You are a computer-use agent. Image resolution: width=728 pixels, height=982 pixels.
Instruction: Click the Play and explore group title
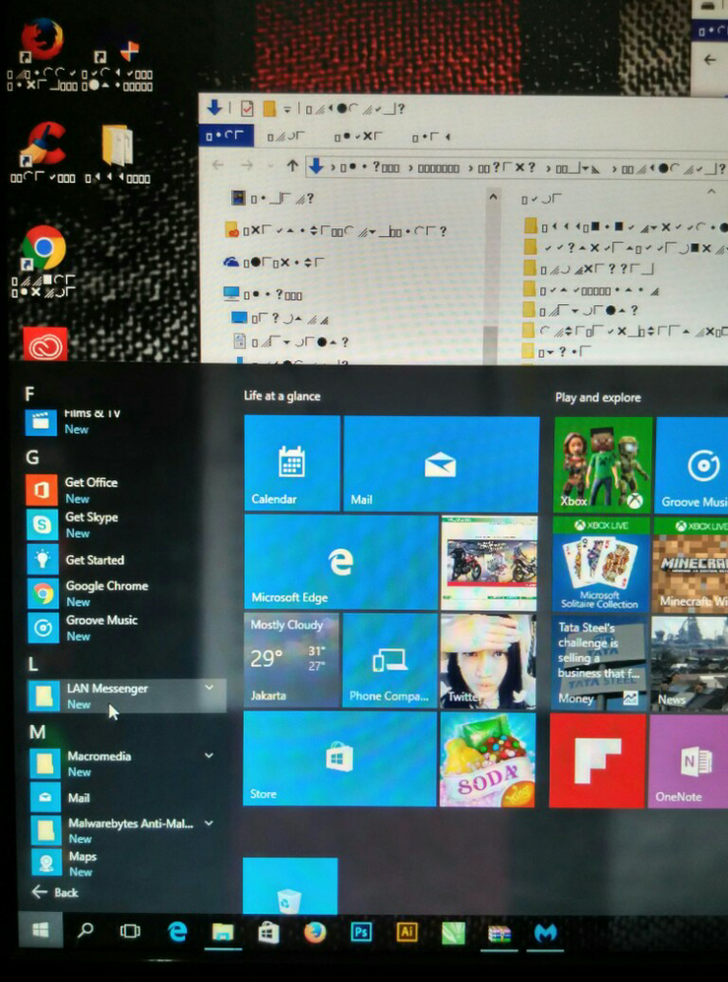point(598,398)
